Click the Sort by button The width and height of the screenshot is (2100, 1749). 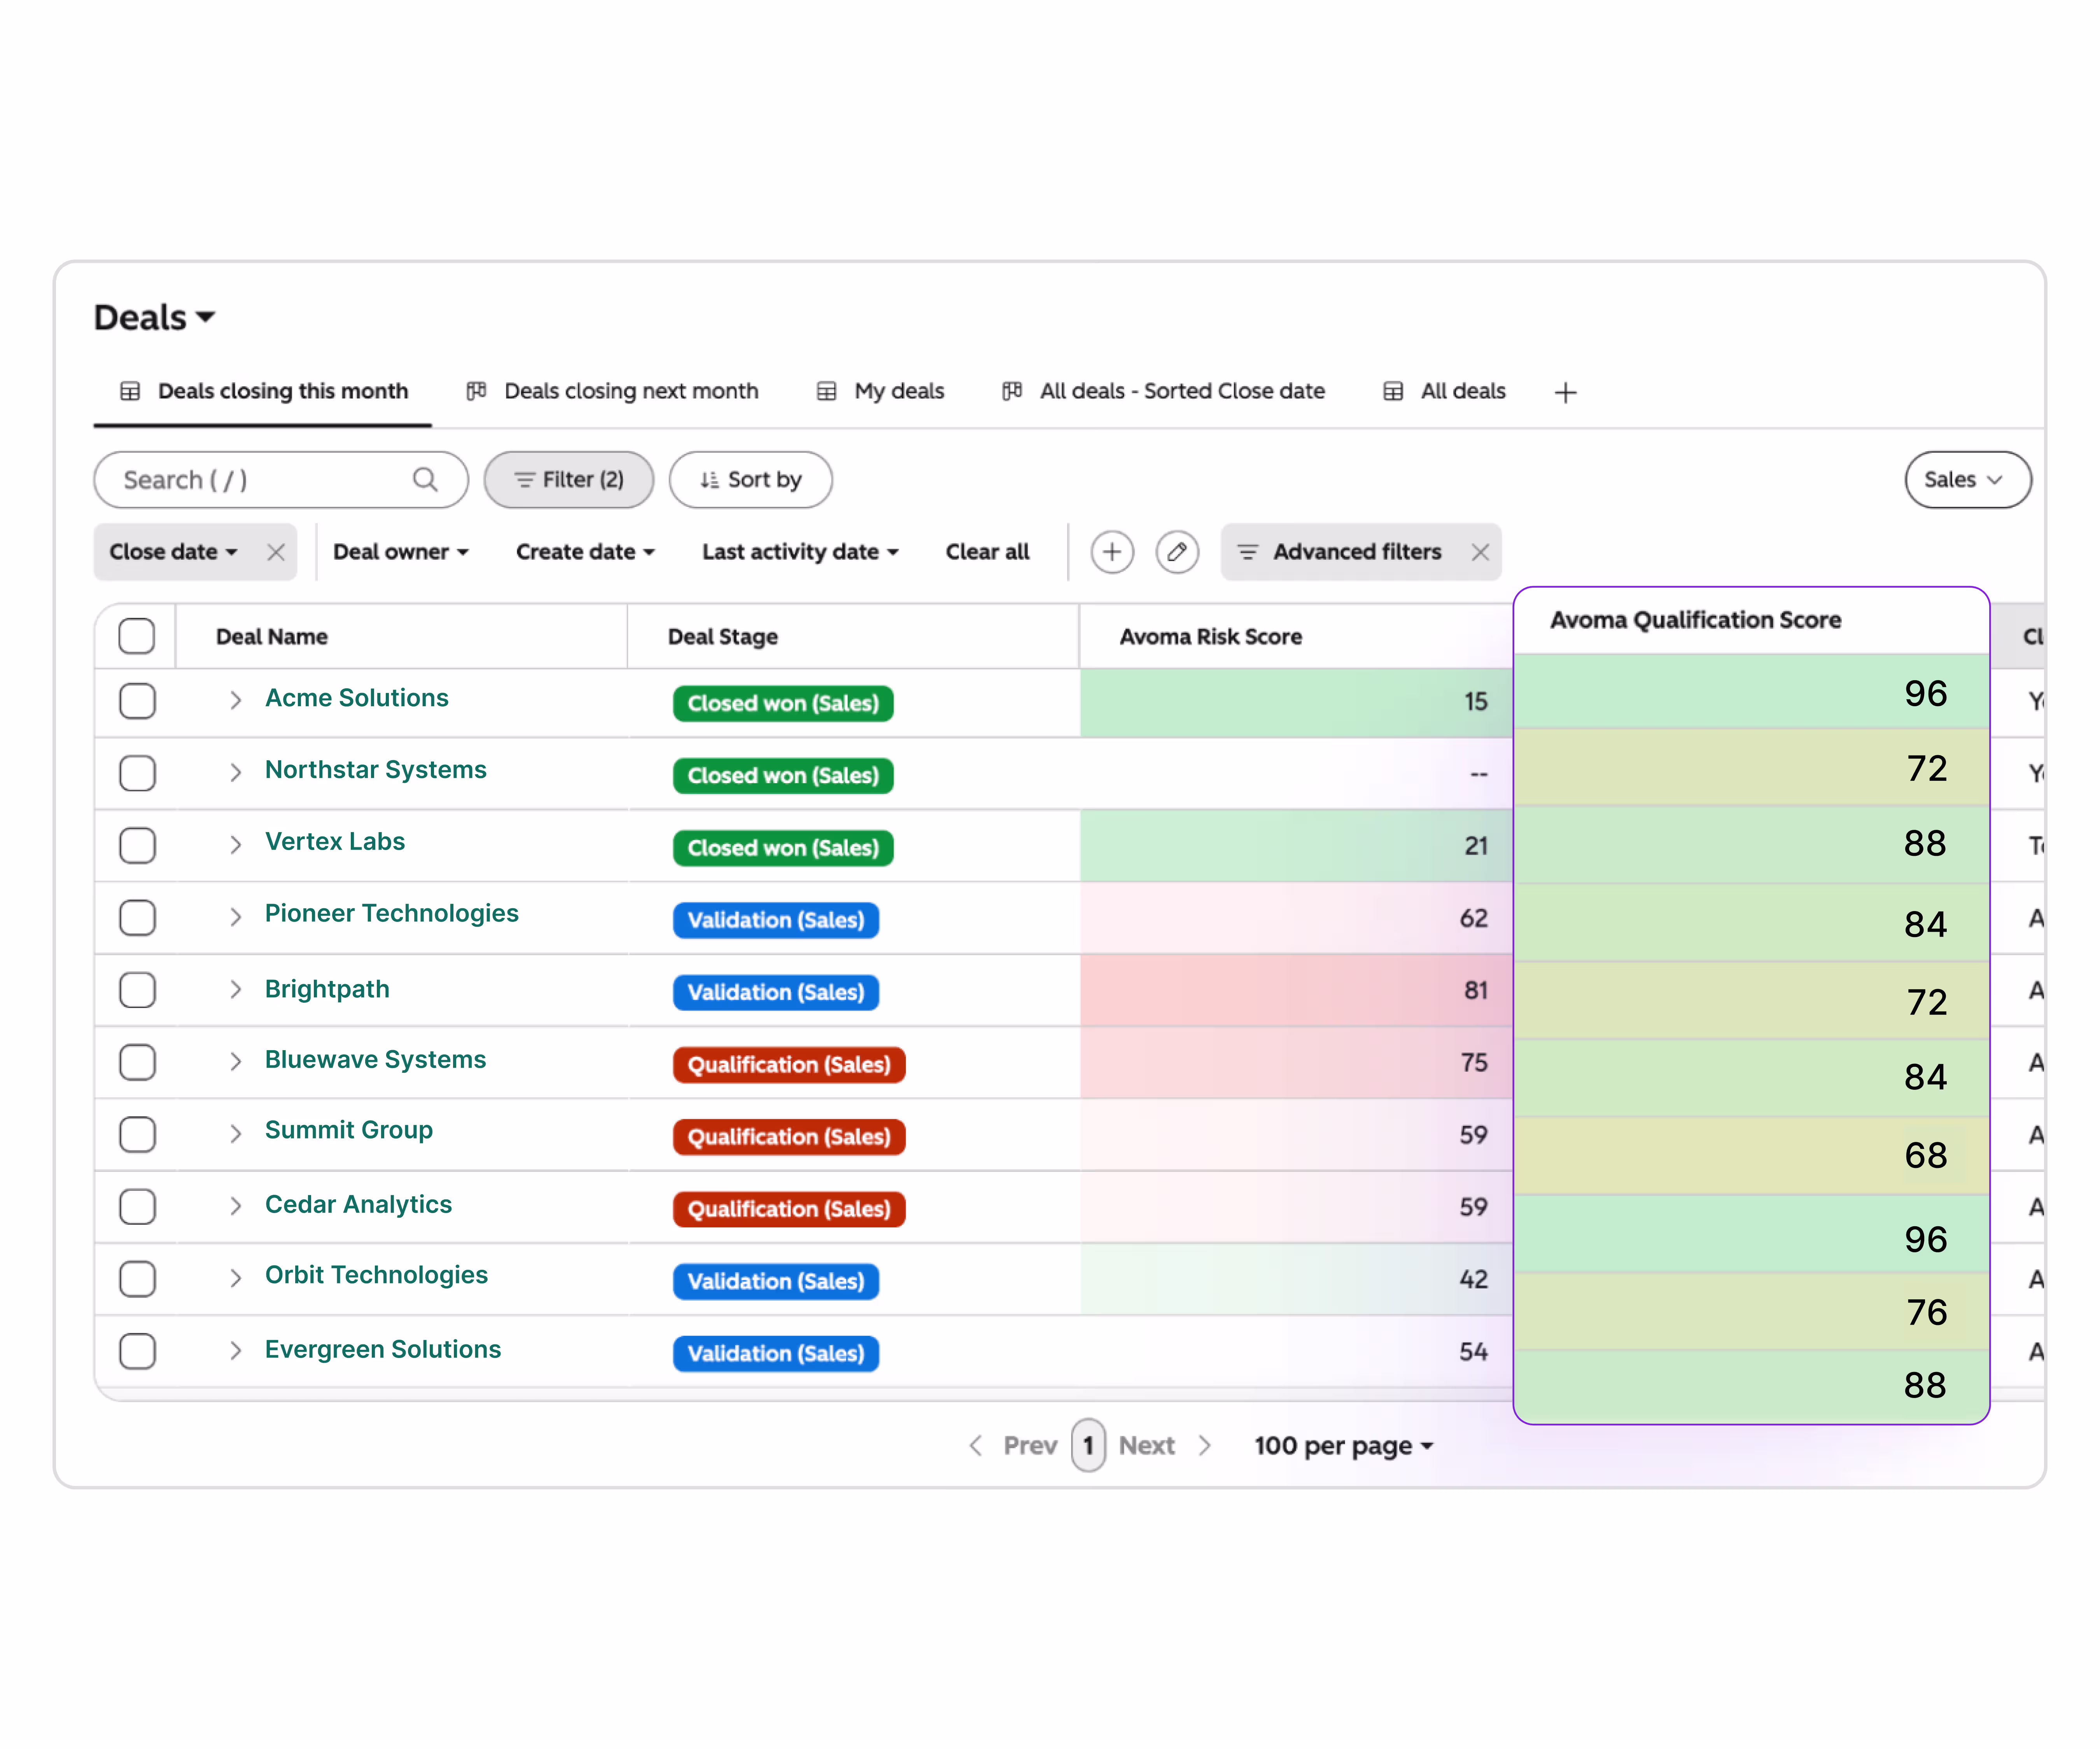750,480
